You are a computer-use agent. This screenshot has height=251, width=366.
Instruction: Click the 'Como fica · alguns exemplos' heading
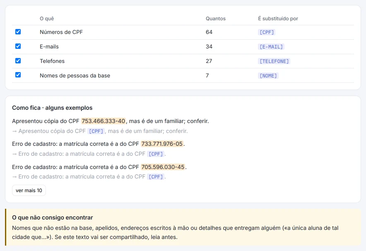point(52,108)
